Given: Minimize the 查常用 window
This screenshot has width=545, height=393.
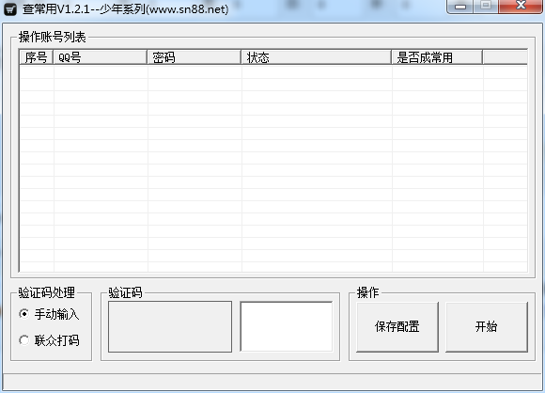Looking at the screenshot, I should click(460, 7).
